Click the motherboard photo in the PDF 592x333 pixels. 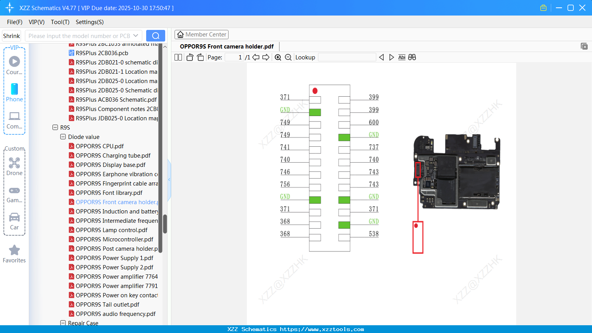(x=456, y=172)
